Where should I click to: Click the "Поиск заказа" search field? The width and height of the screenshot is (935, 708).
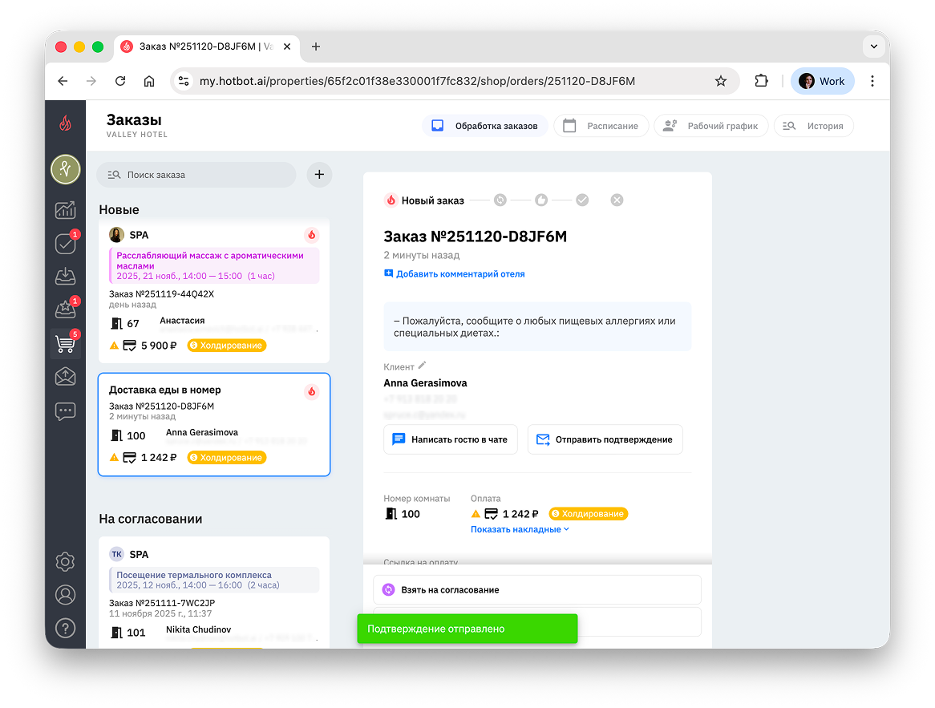pos(196,174)
